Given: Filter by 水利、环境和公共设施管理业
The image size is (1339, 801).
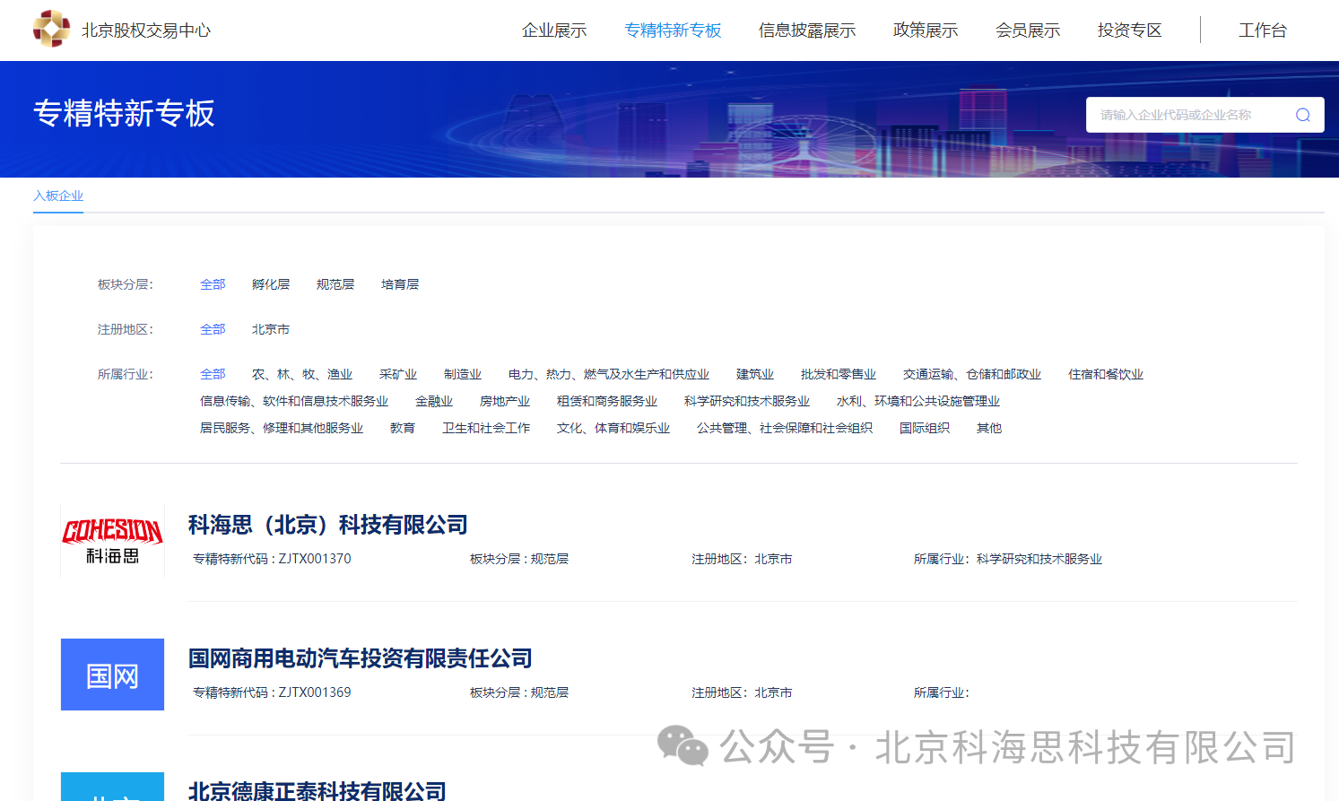Looking at the screenshot, I should pyautogui.click(x=918, y=401).
